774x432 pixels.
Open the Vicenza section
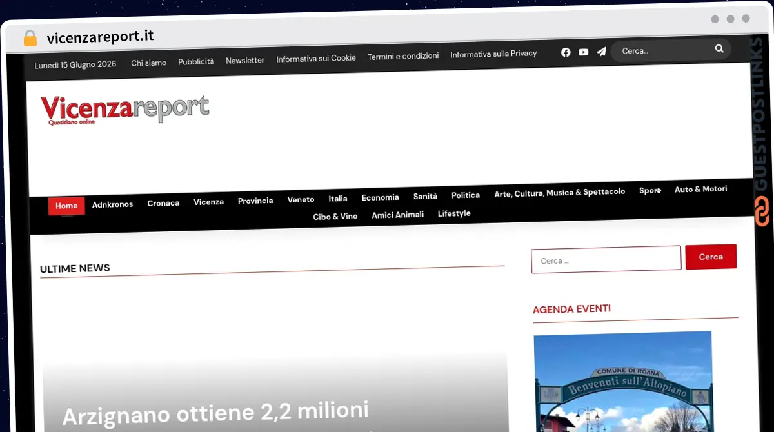coord(208,202)
